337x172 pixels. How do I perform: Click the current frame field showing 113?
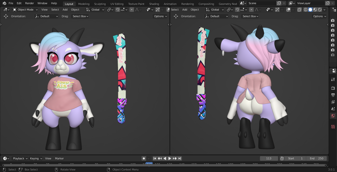[x=269, y=159]
